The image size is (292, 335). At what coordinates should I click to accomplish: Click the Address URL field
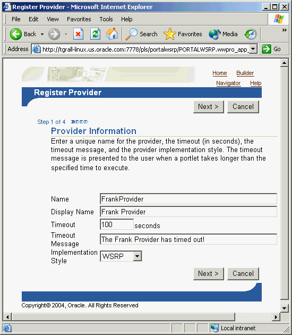[144, 49]
